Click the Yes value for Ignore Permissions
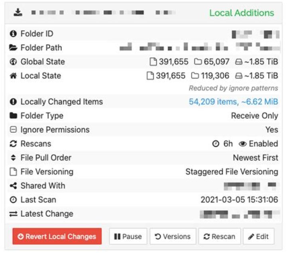The height and width of the screenshot is (253, 287). coord(272,130)
